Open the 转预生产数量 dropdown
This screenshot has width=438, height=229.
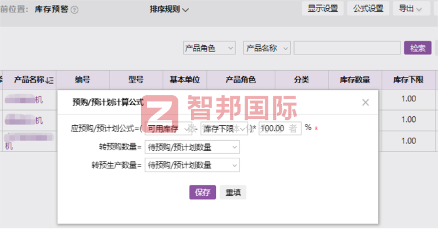(192, 165)
